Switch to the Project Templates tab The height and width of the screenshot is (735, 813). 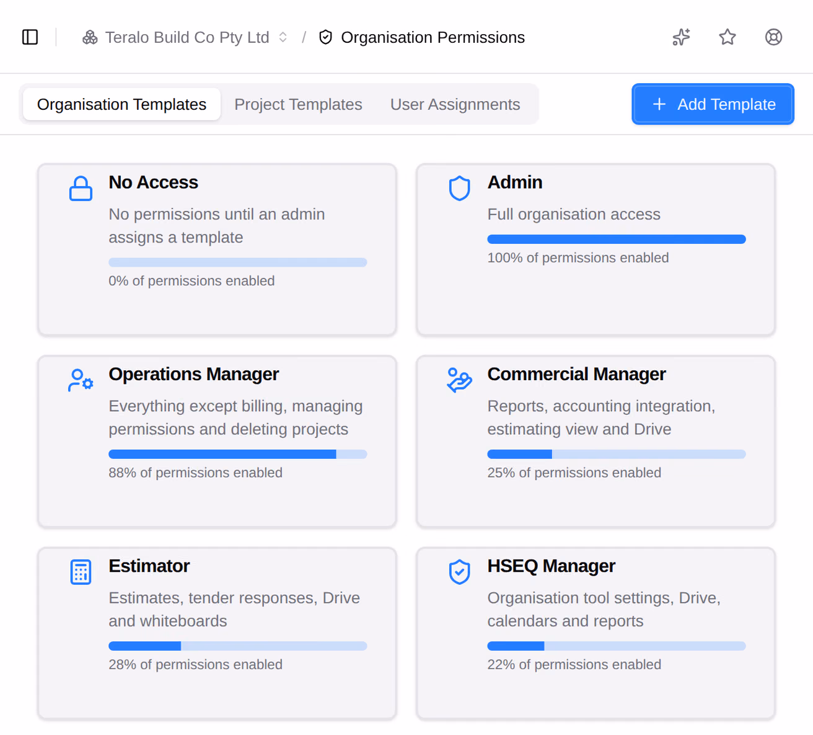298,104
